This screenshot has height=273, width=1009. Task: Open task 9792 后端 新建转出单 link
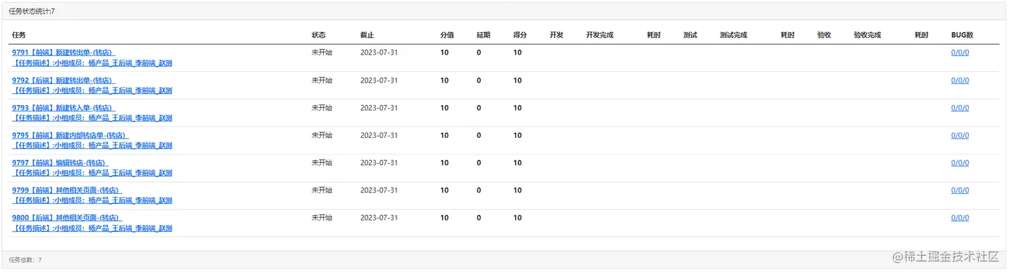(63, 81)
